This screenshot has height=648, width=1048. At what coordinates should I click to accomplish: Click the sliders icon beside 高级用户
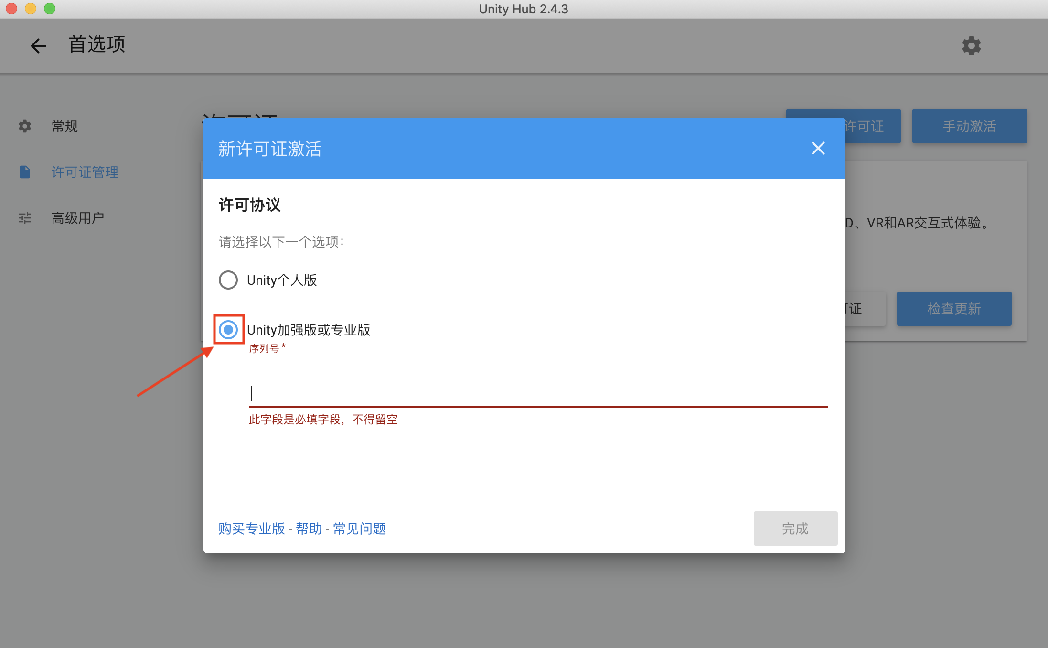coord(25,218)
